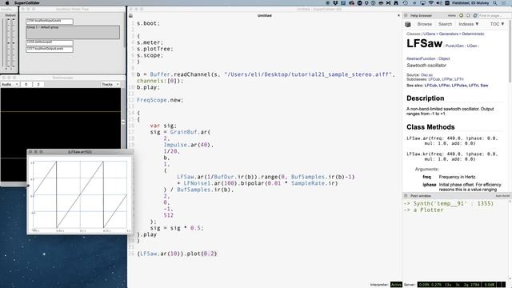Image resolution: width=512 pixels, height=288 pixels.
Task: Click the Interpreter Active status box
Action: [x=396, y=285]
